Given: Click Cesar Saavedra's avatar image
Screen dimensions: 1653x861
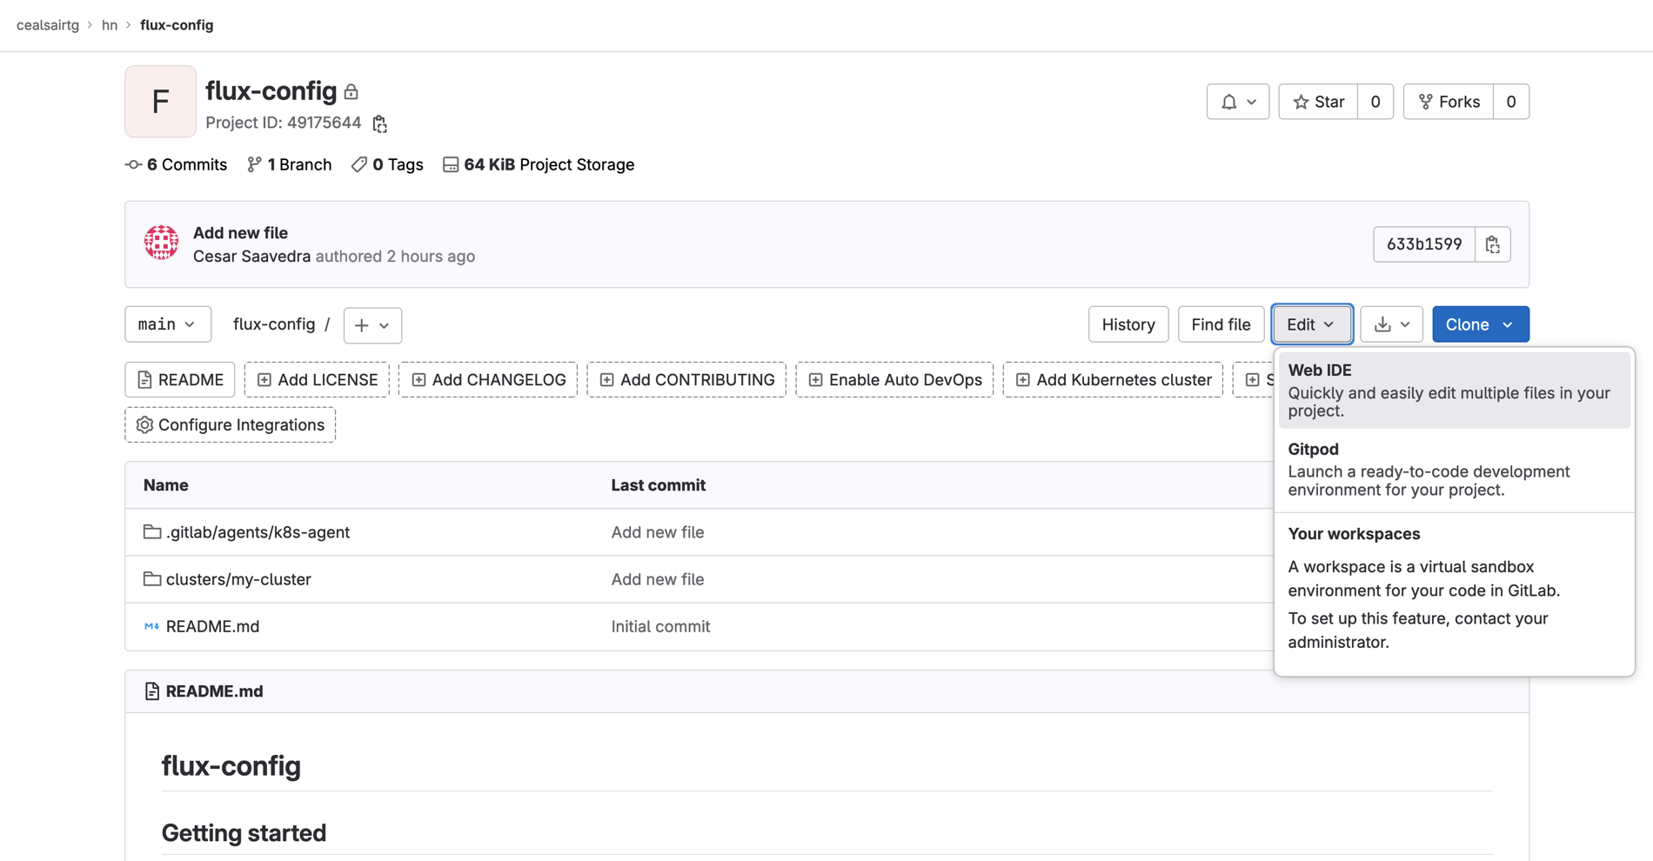Looking at the screenshot, I should point(161,244).
